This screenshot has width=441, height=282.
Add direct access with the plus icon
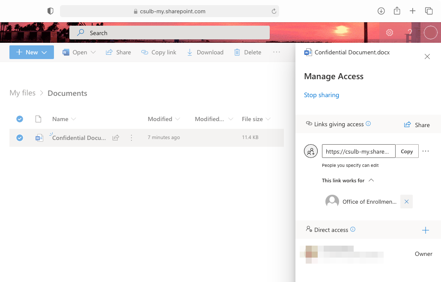pyautogui.click(x=425, y=230)
